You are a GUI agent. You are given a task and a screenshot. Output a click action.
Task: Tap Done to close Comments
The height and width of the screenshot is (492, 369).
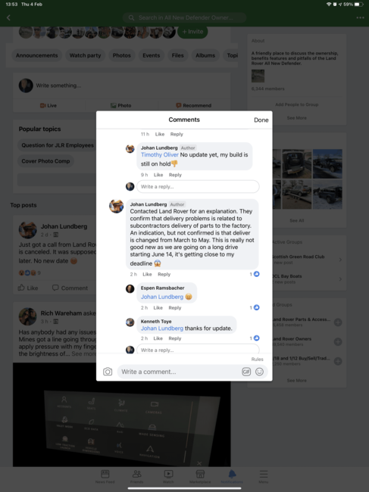pos(261,120)
